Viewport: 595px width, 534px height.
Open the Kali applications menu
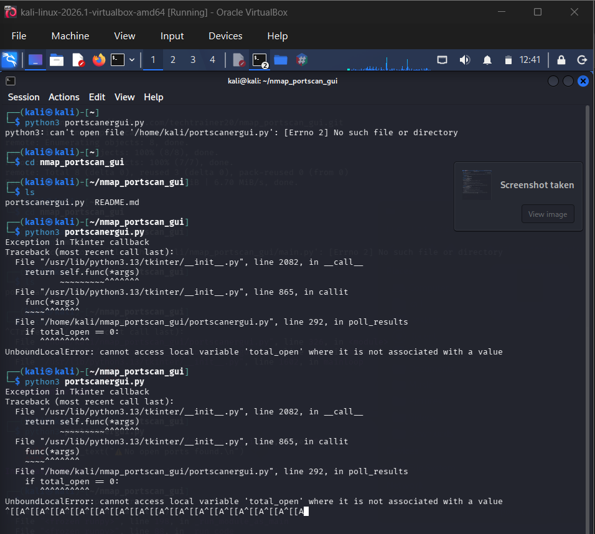tap(9, 60)
